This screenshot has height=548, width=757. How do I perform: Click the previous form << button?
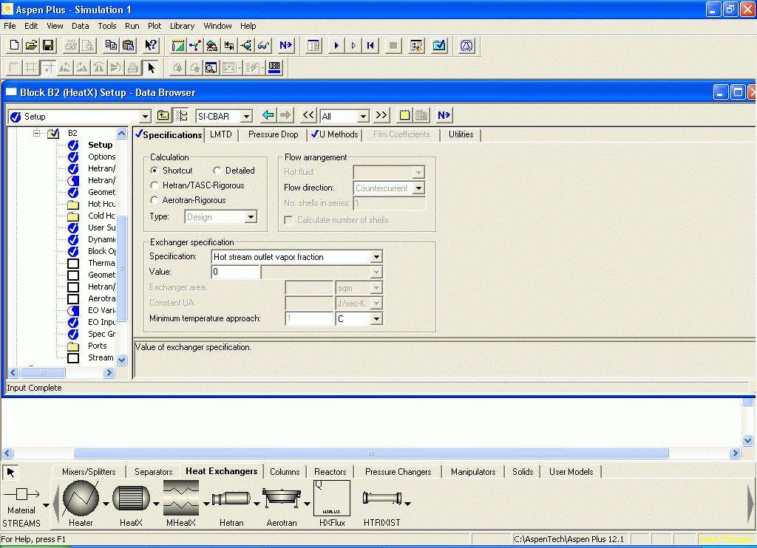click(x=308, y=115)
